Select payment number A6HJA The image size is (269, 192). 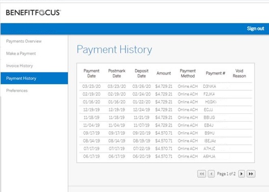click(x=209, y=156)
